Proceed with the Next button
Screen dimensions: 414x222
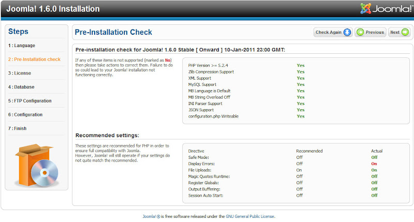click(399, 32)
